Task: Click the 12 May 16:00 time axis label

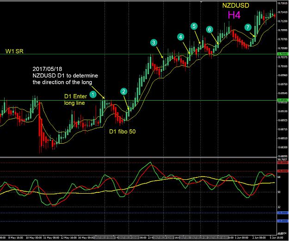Action: [68, 237]
